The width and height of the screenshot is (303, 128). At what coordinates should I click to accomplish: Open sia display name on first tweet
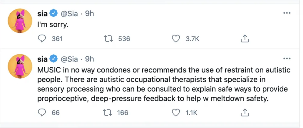pyautogui.click(x=42, y=14)
